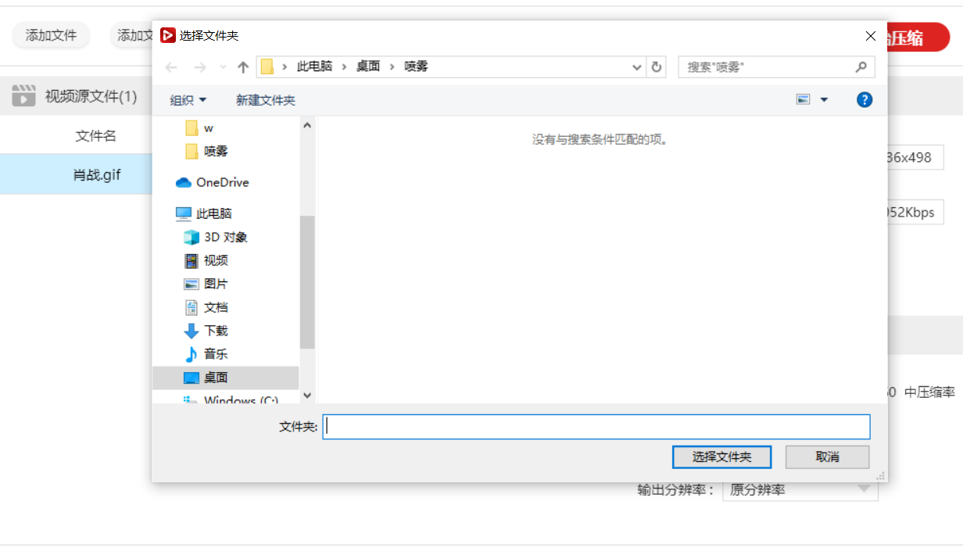
Task: Click 桌面 in the address breadcrumb
Action: 368,66
